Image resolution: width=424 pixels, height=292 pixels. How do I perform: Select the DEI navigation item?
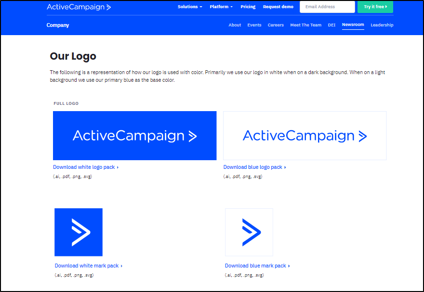click(x=331, y=25)
